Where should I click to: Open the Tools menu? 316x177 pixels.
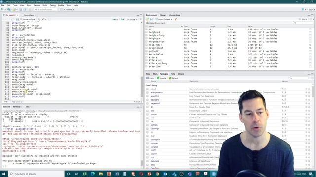pos(69,5)
